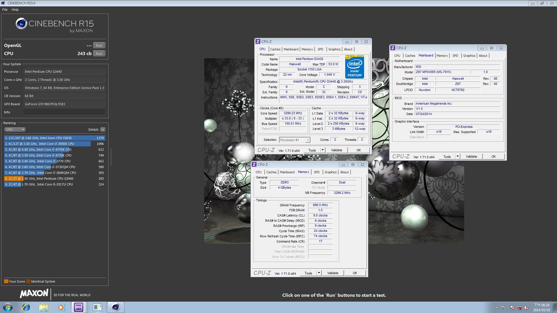Click Validate in Mainboard CPU-Z window
Screen dimensions: 557x313
(x=471, y=156)
